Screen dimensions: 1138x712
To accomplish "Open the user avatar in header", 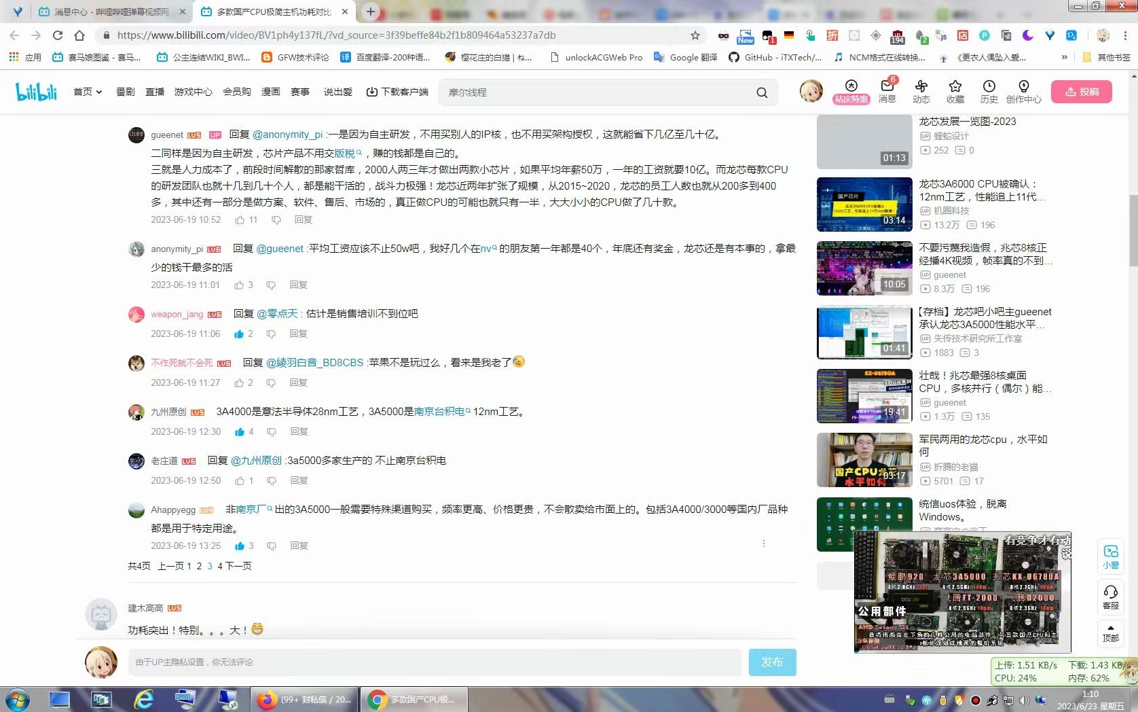I will pos(811,91).
